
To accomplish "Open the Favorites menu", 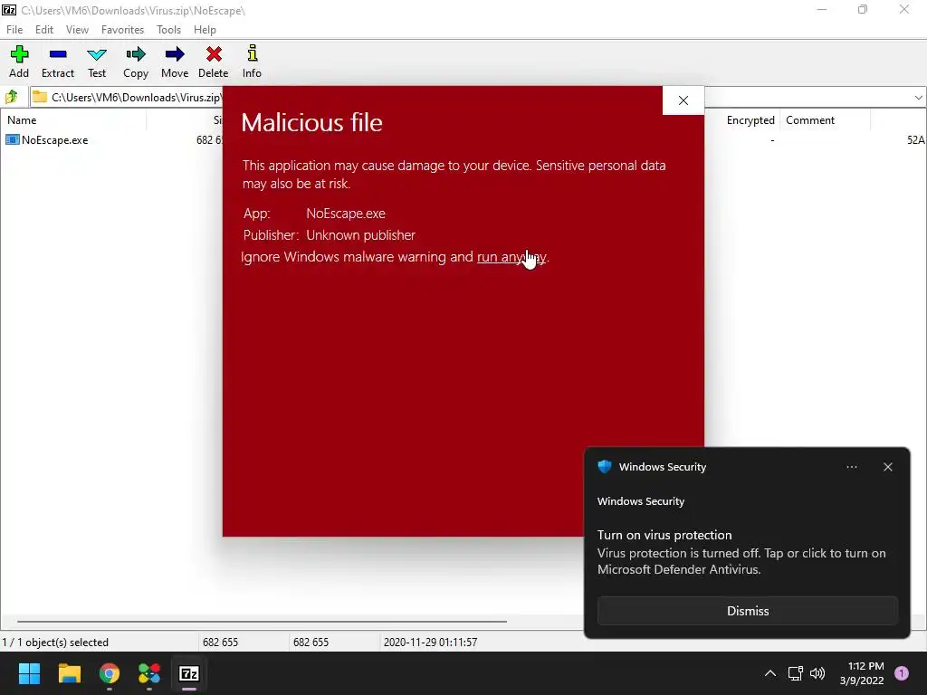I will coord(122,30).
